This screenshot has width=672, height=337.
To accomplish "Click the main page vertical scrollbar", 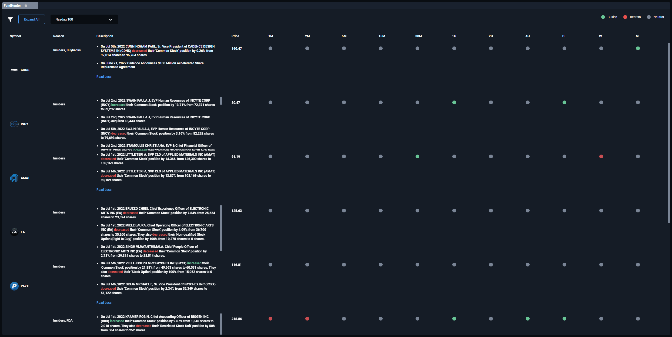I will pyautogui.click(x=669, y=133).
